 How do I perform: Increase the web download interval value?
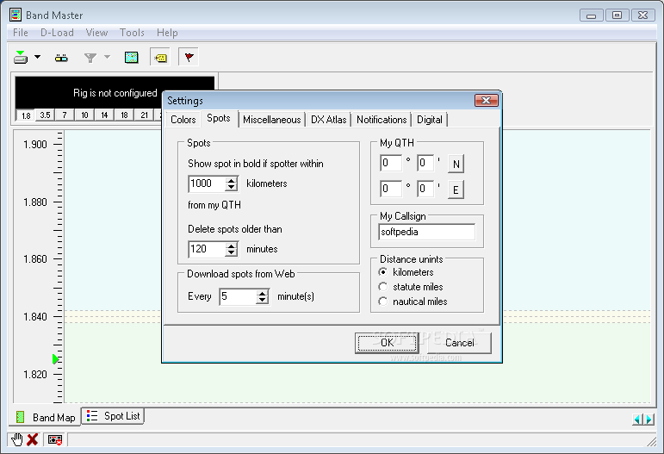[x=263, y=293]
